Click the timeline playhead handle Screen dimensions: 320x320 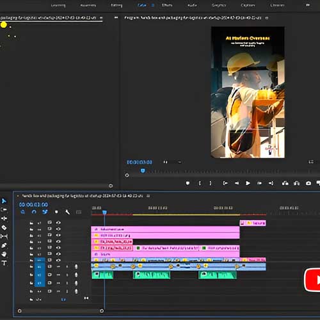(104, 212)
